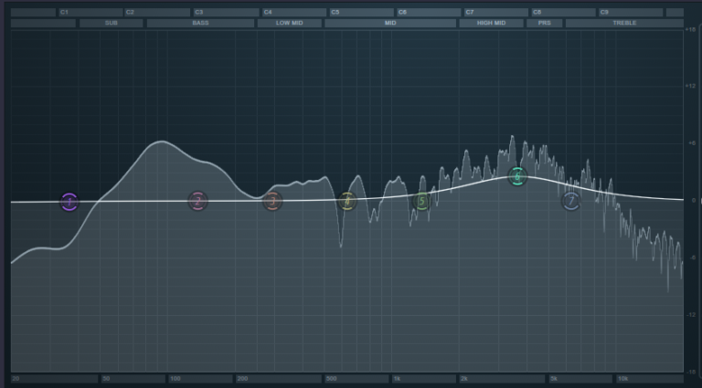
Task: Grab the yellow band 4 EQ node
Action: (347, 201)
